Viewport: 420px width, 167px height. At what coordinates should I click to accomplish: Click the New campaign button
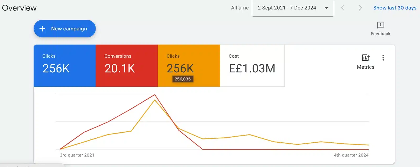(65, 29)
